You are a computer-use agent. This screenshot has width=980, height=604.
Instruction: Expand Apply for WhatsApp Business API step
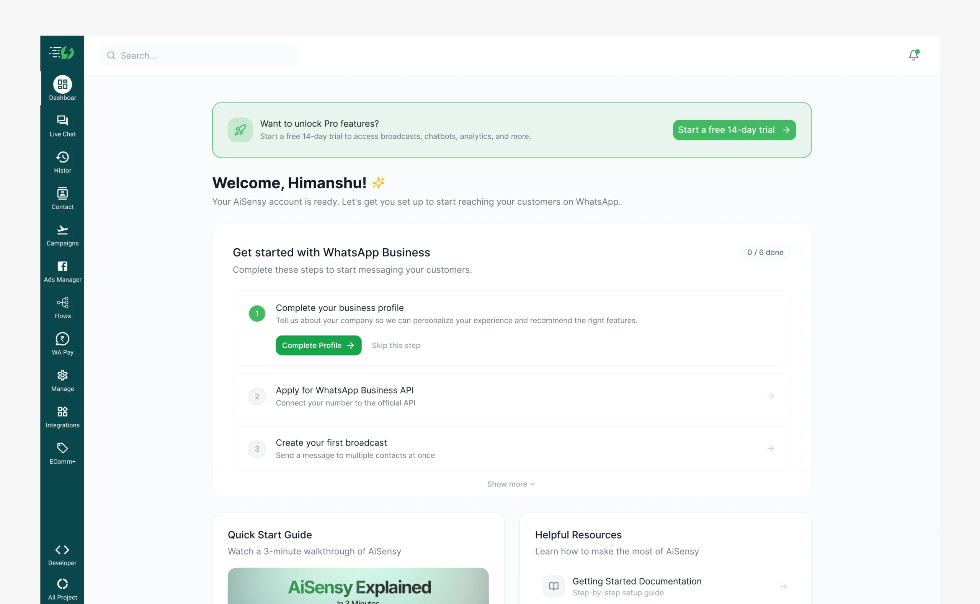511,396
